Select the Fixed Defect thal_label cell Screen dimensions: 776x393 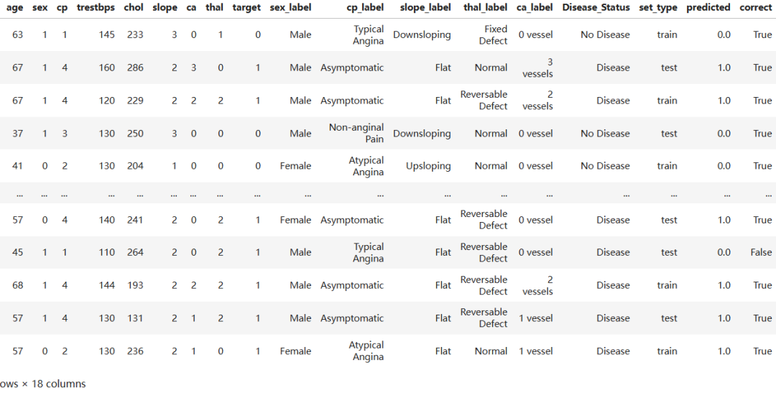click(x=493, y=35)
